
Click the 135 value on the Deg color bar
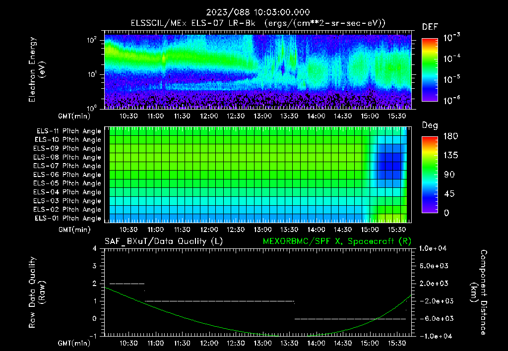pyautogui.click(x=450, y=156)
